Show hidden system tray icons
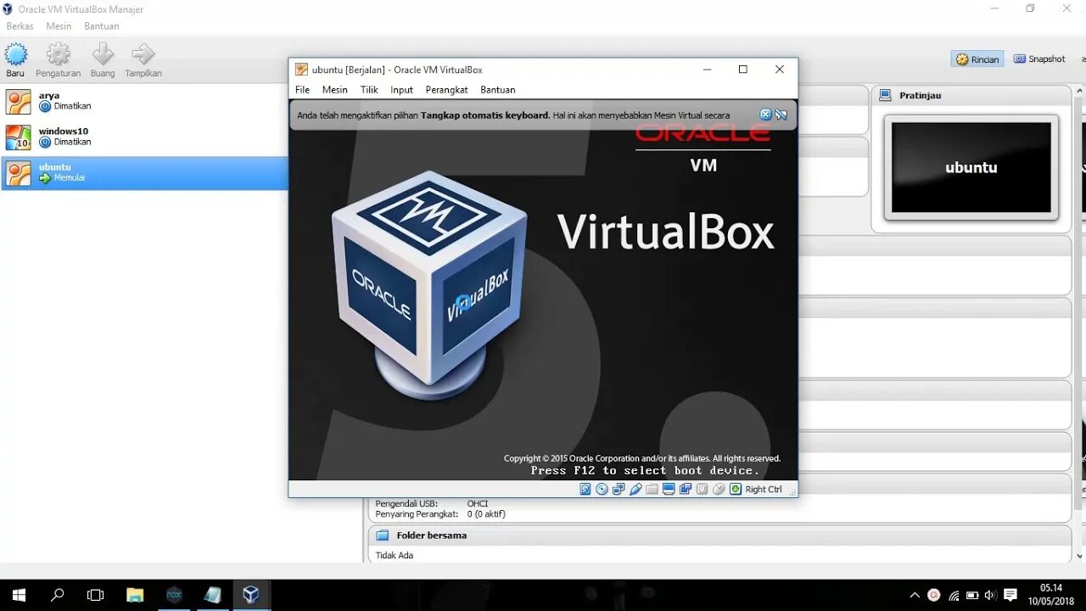This screenshot has width=1086, height=611. click(915, 596)
